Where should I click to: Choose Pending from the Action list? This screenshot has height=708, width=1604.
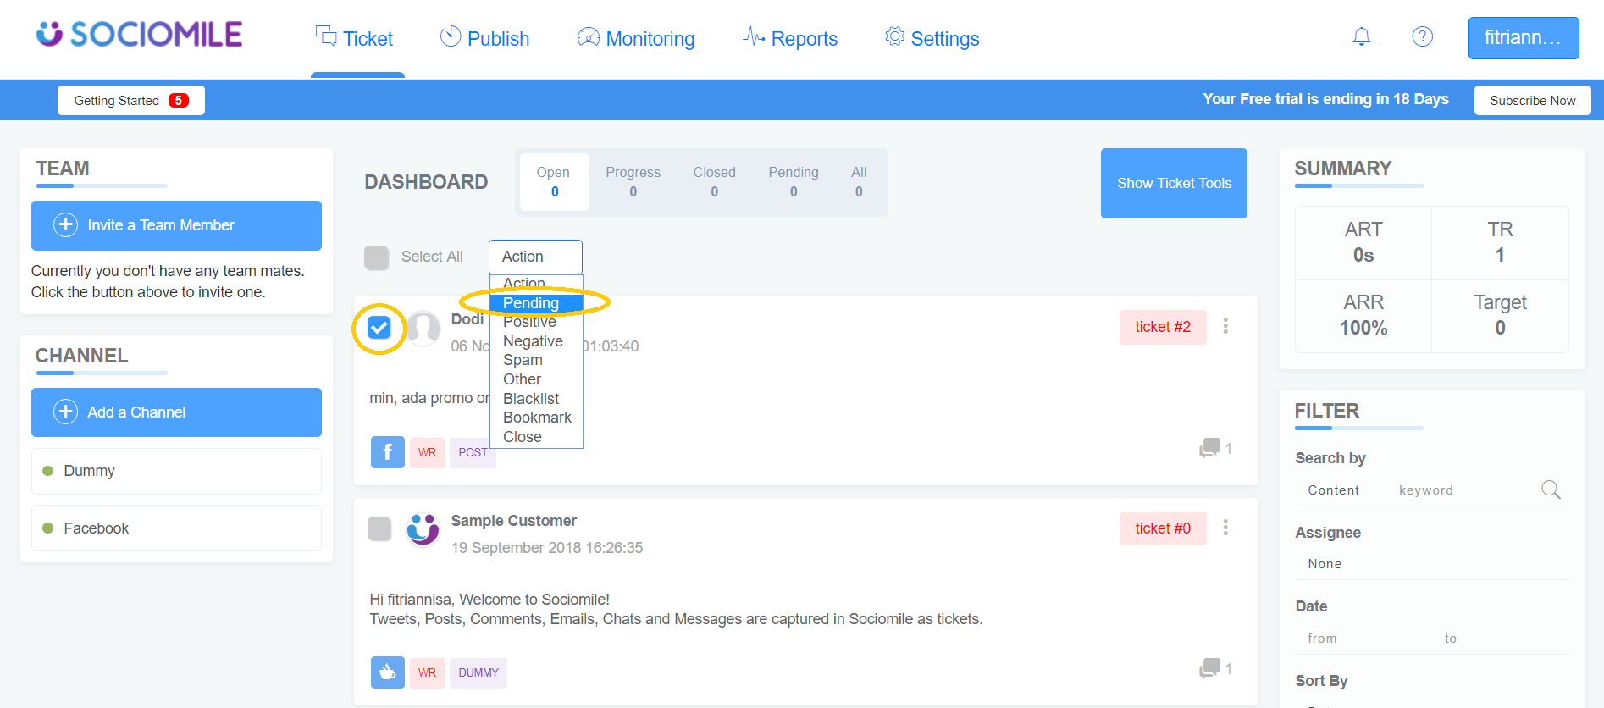point(535,303)
